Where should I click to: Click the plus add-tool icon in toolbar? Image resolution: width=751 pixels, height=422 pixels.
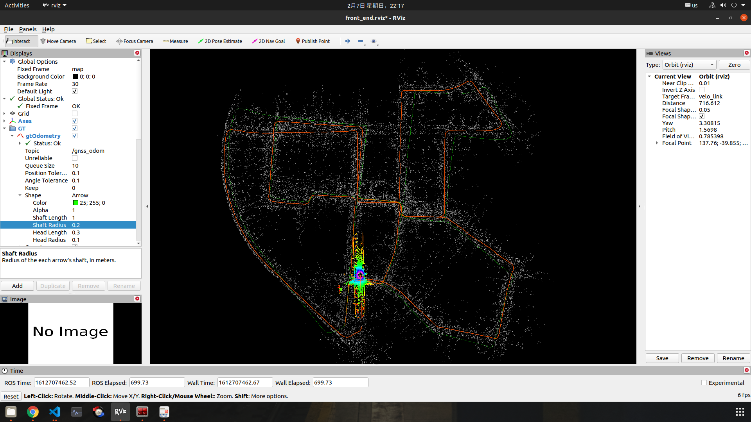click(348, 41)
